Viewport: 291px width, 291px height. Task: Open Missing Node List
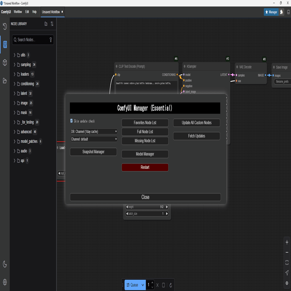[x=145, y=141]
